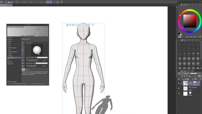Select the Camera category
The height and width of the screenshot is (114, 202).
9,44
